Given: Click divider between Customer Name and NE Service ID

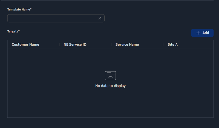Looking at the screenshot, I should (x=59, y=44).
